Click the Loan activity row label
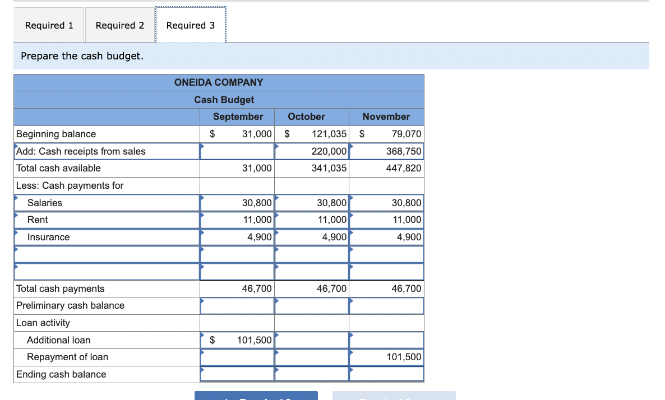The image size is (665, 400). pyautogui.click(x=43, y=323)
